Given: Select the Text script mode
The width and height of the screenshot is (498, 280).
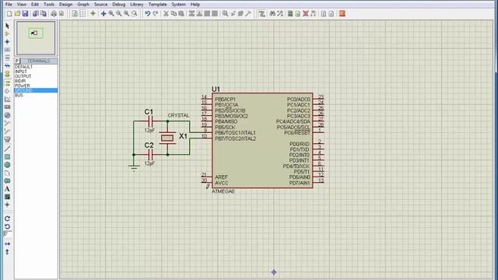Looking at the screenshot, I should [x=7, y=58].
